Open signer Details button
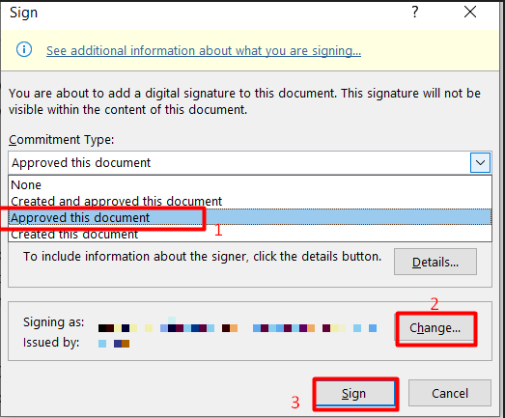The image size is (505, 418). coord(435,262)
